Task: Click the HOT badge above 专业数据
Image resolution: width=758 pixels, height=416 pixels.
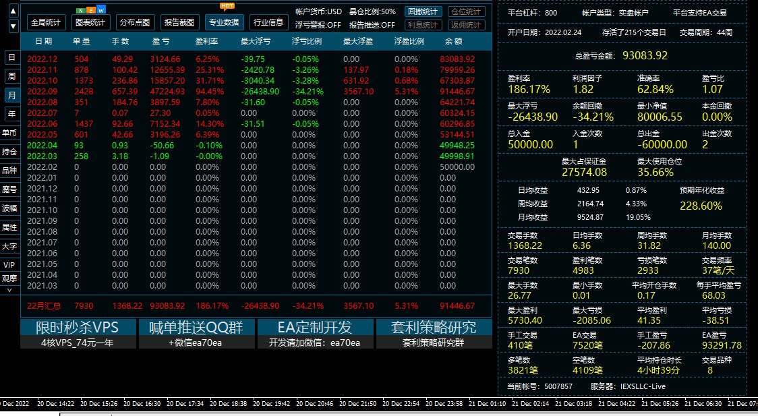Action: (227, 6)
